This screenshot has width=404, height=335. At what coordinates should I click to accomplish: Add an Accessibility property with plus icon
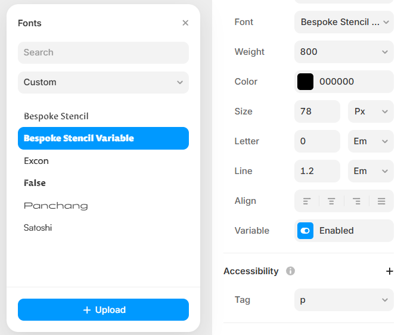pyautogui.click(x=390, y=271)
